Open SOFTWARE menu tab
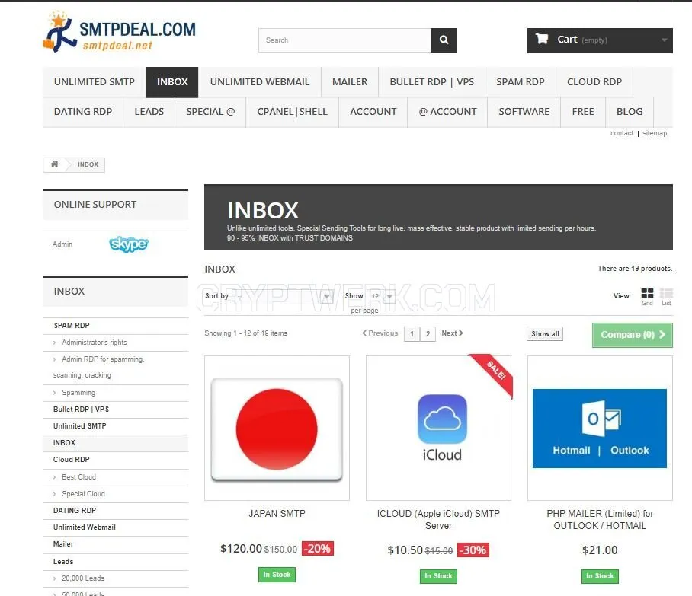The image size is (692, 596). point(524,112)
